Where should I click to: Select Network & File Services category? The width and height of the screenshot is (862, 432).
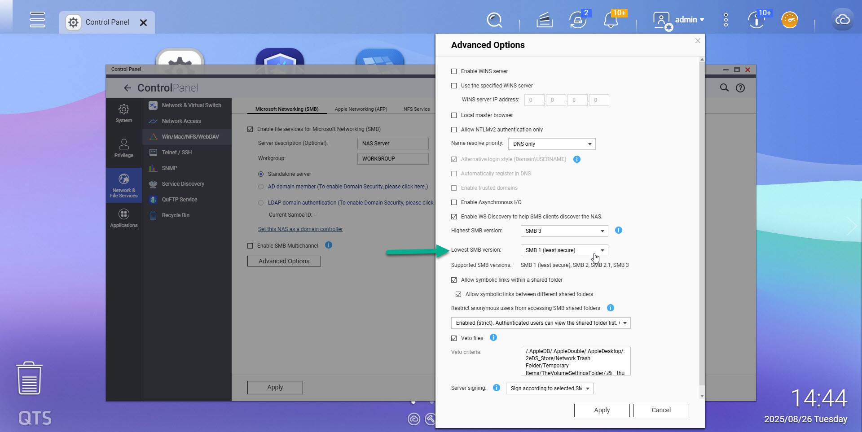click(124, 185)
